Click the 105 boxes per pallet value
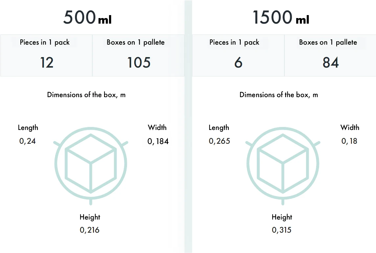Screen dimensions: 376x253 tap(139, 62)
